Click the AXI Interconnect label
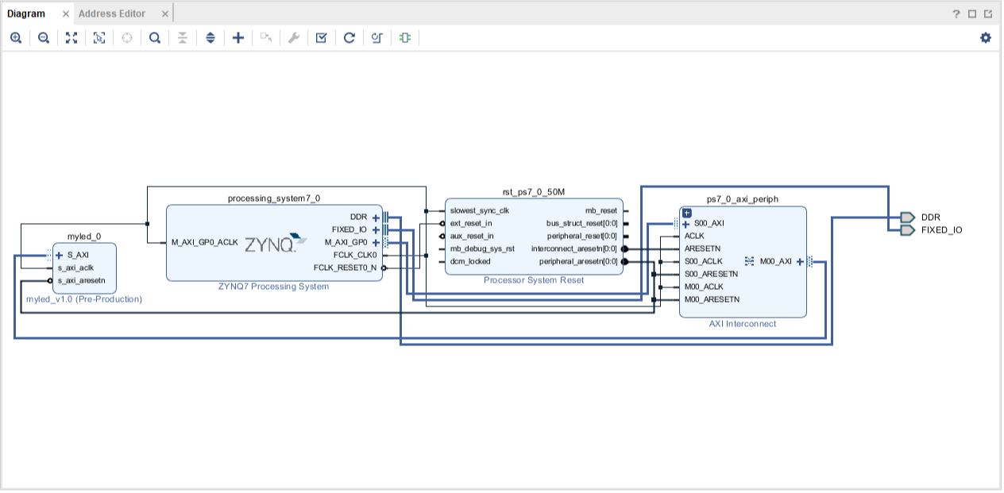The width and height of the screenshot is (1004, 493). coord(743,324)
